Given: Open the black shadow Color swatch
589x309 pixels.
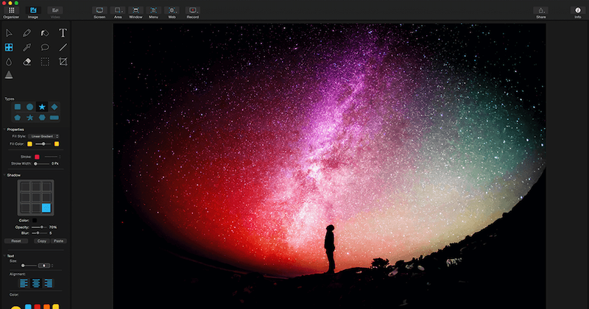Looking at the screenshot, I should point(35,221).
